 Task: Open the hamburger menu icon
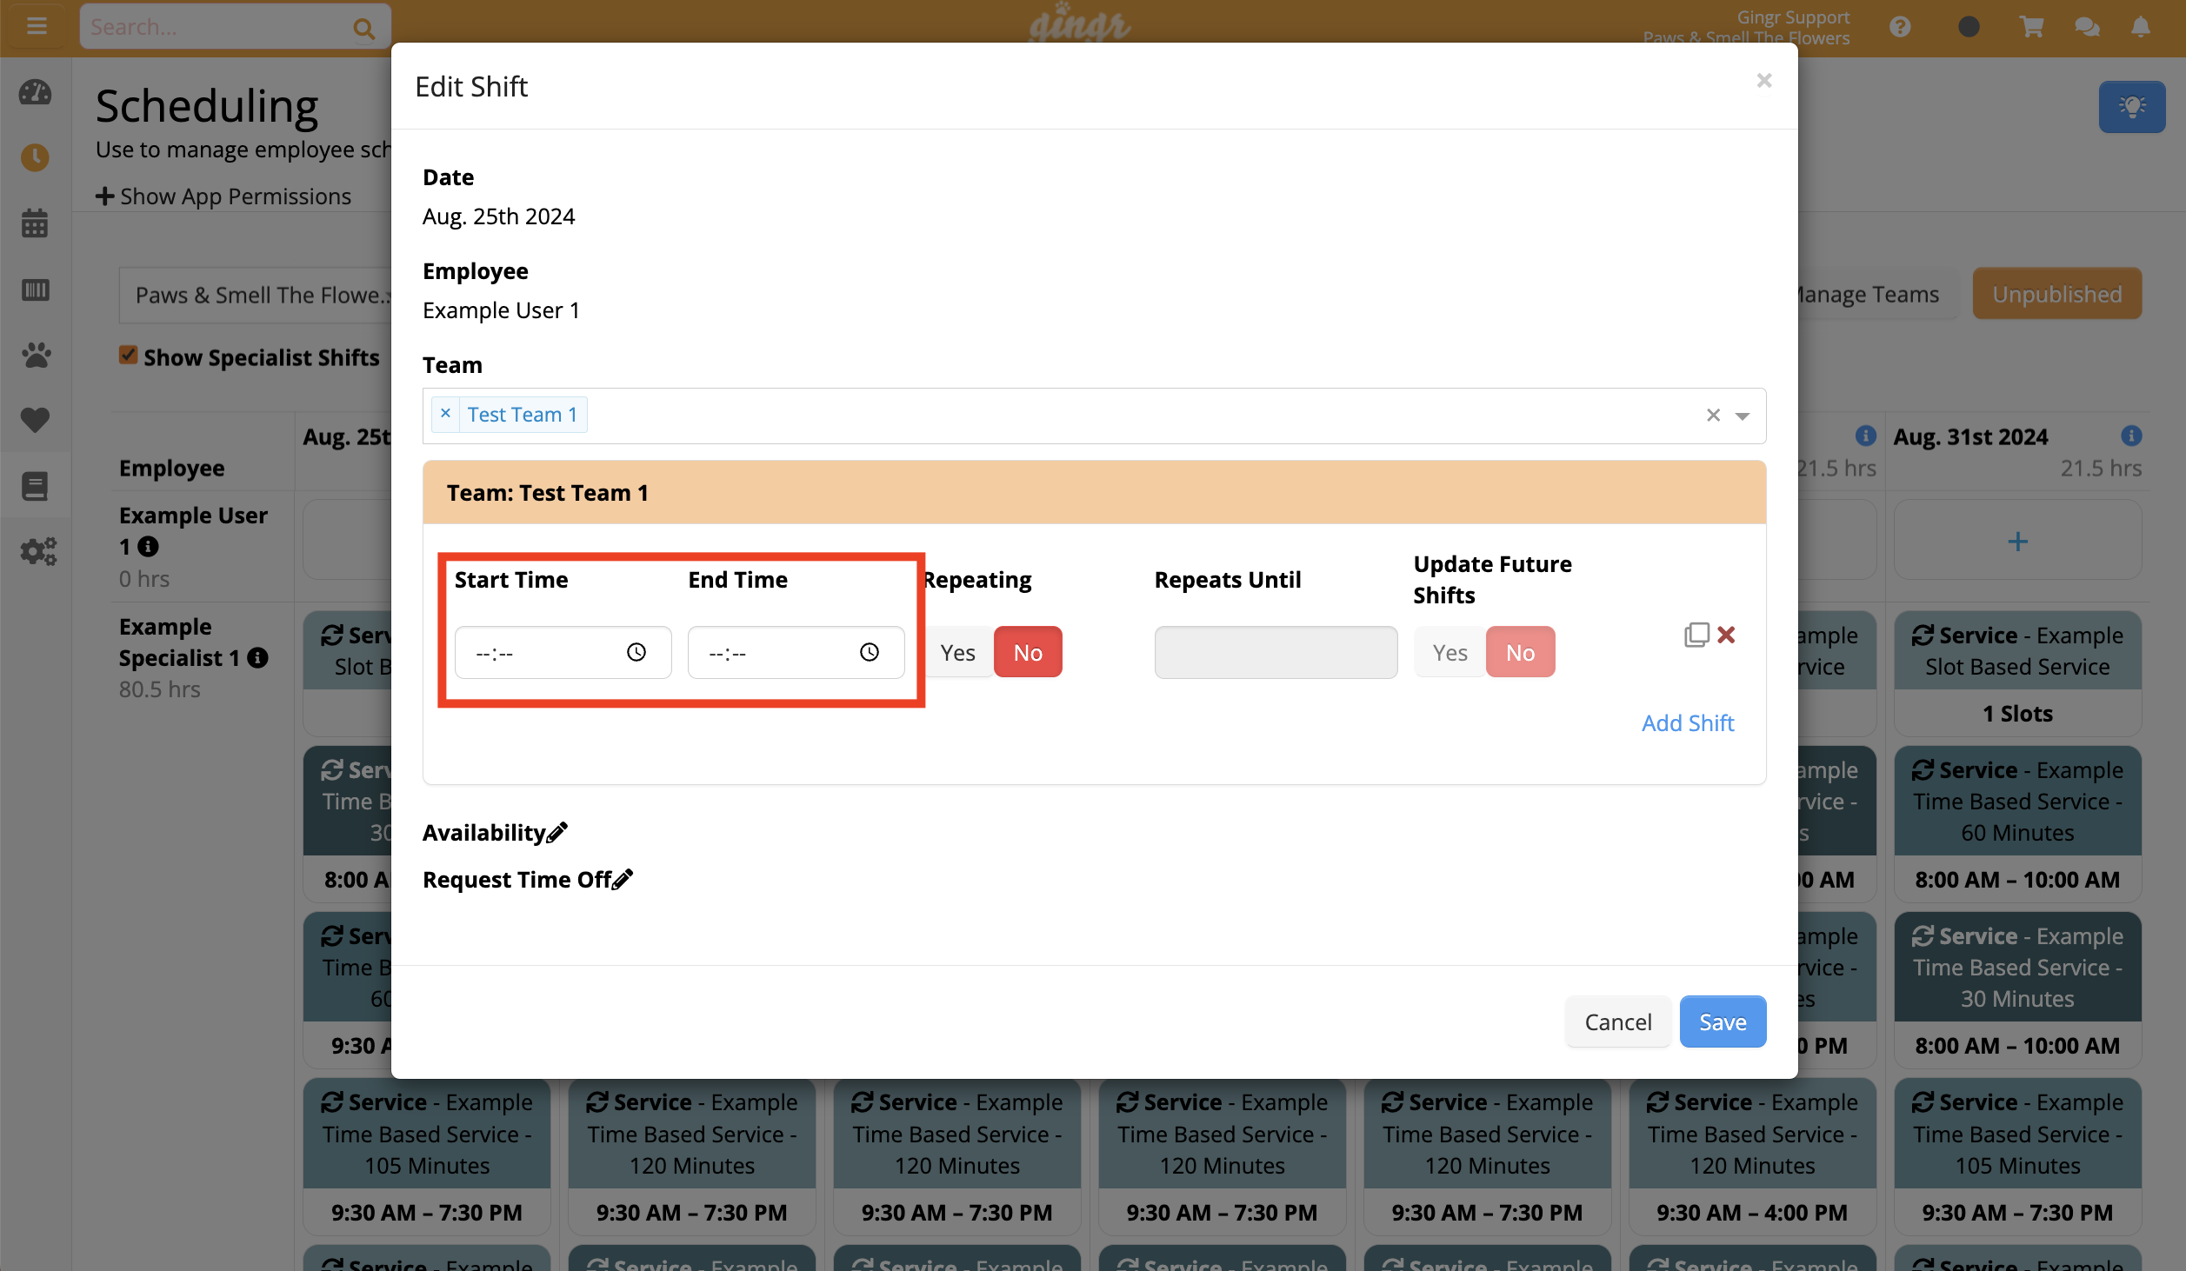point(37,26)
